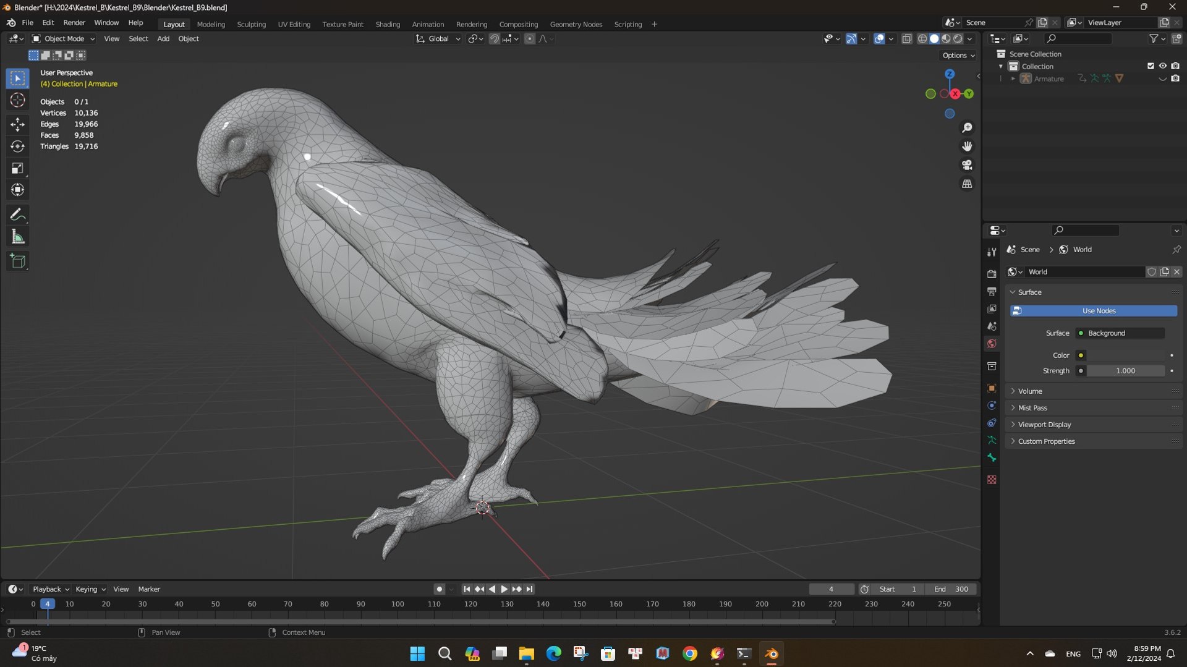Toggle camera view icon
This screenshot has height=667, width=1187.
(967, 165)
